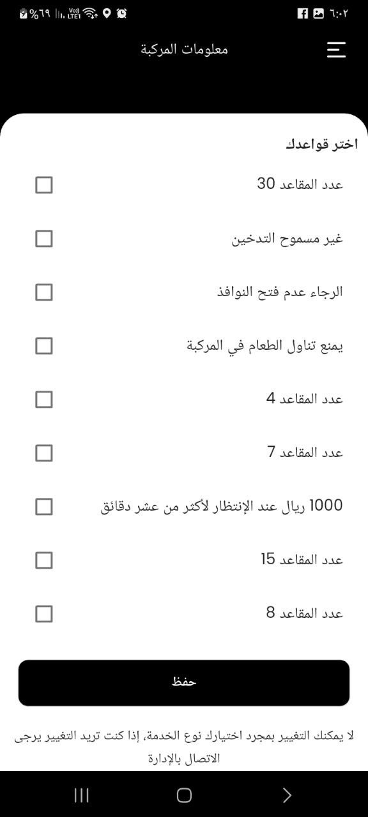Enable the 'عدد المقاعد 7' rule

43,453
